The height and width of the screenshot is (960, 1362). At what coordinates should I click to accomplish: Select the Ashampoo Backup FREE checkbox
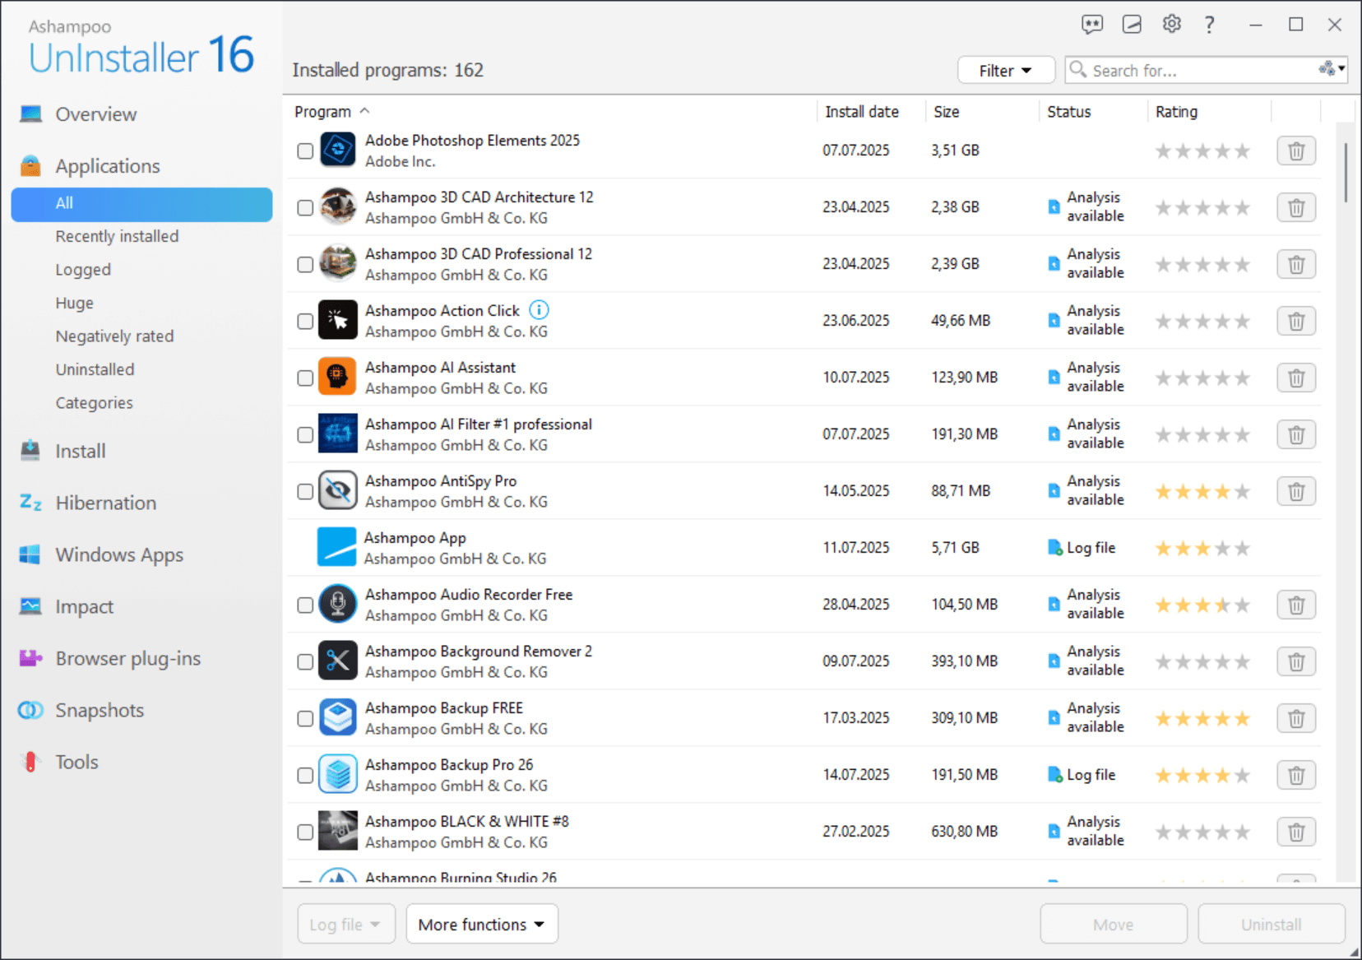tap(304, 717)
